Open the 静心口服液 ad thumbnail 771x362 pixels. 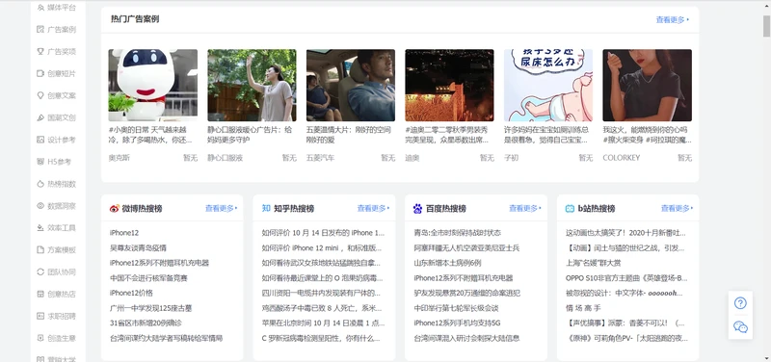(x=252, y=85)
